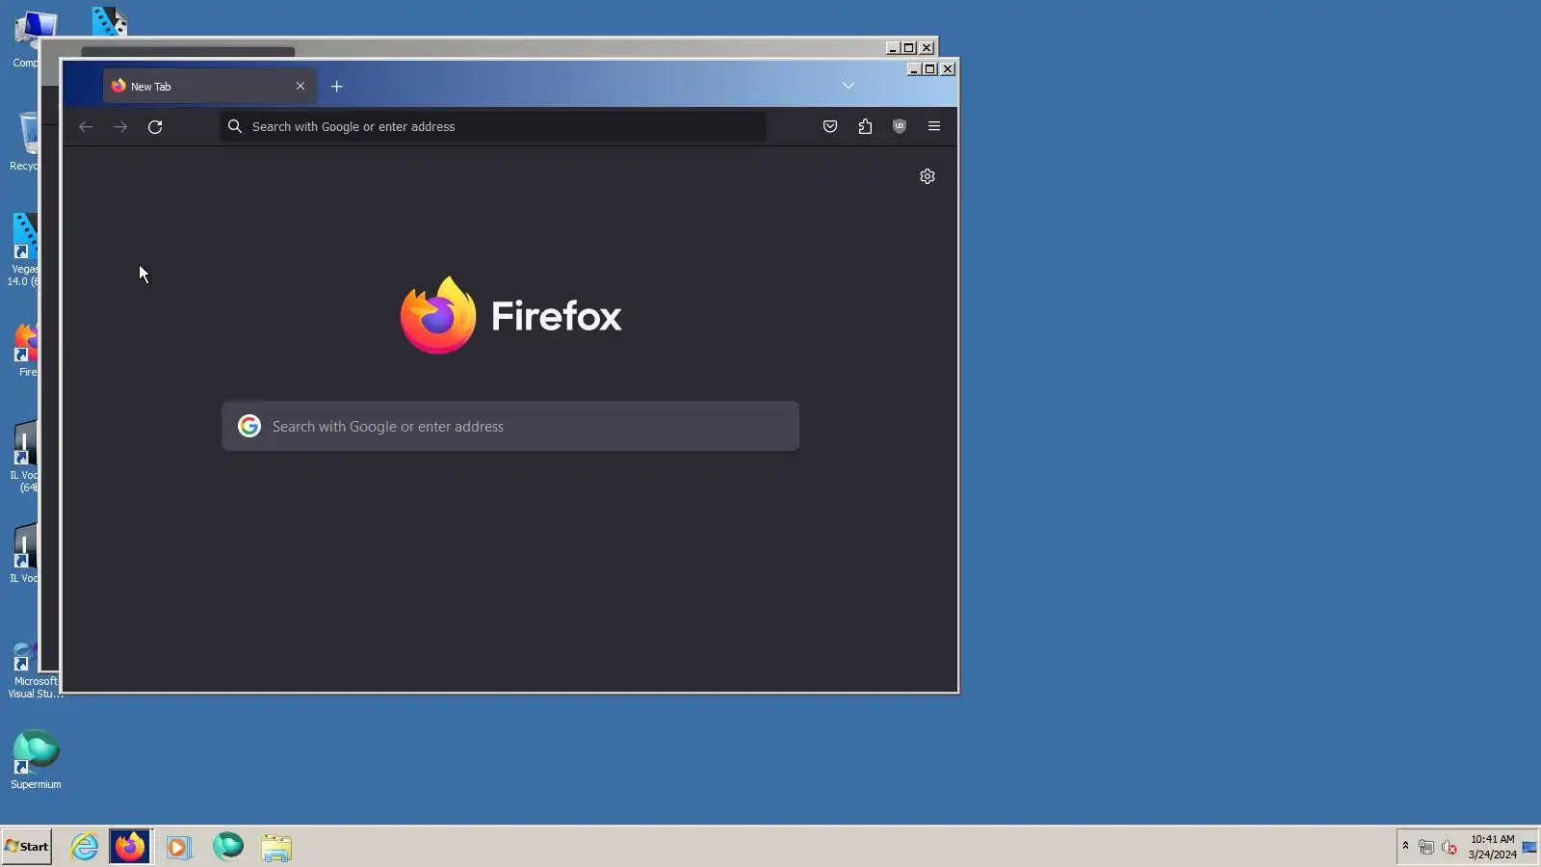Switch to Firefox on the taskbar

click(x=130, y=847)
